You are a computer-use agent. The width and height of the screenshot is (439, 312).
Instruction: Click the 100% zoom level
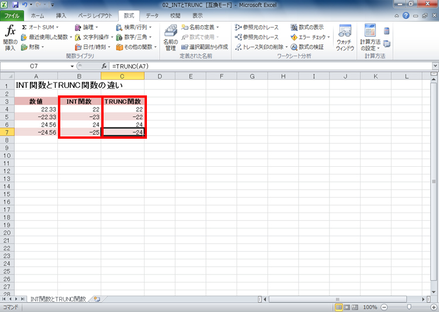[370, 307]
